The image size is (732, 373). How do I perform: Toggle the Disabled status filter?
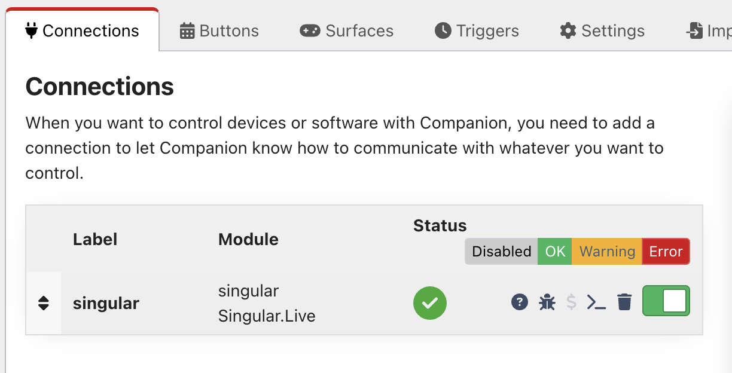tap(501, 252)
